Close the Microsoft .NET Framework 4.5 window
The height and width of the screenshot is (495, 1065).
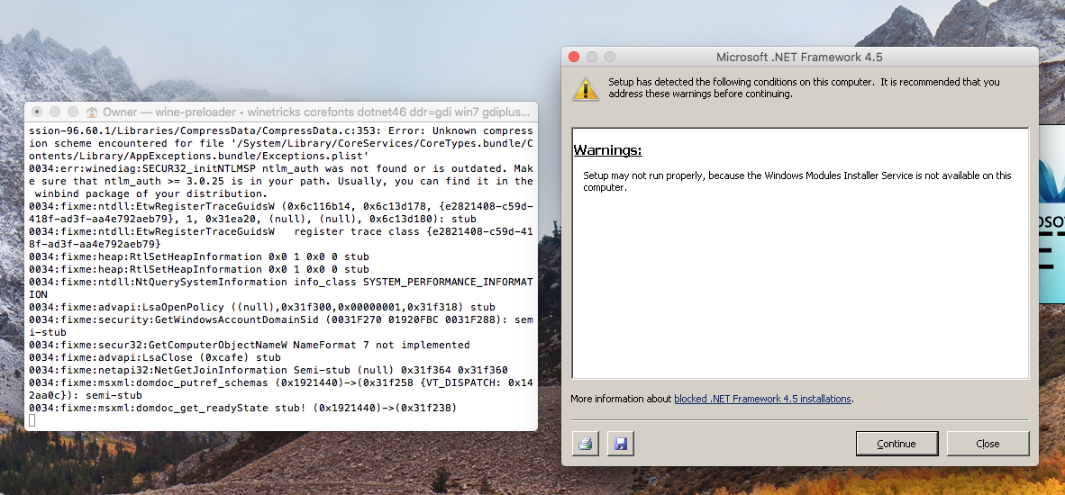[574, 57]
